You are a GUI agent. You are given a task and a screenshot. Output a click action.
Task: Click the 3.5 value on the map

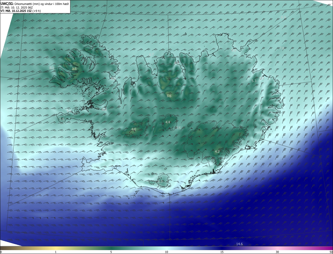coord(74,69)
